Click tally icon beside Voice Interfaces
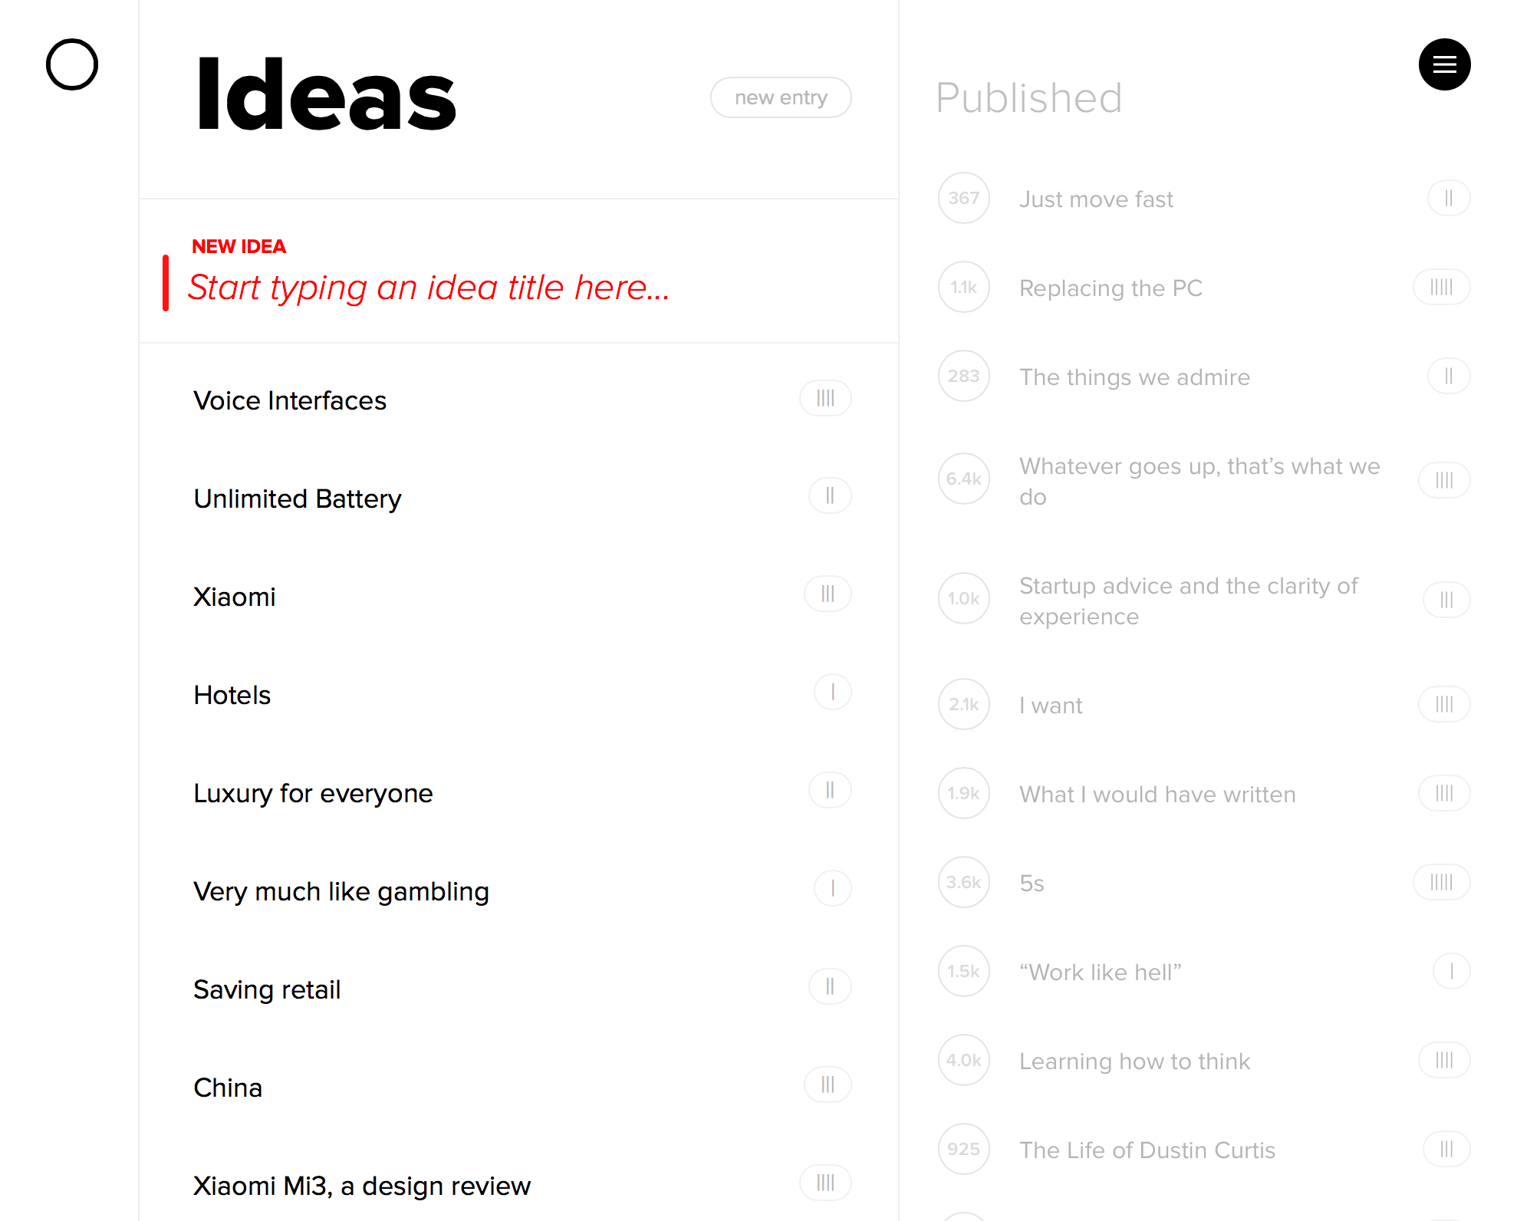1517x1221 pixels. [825, 398]
